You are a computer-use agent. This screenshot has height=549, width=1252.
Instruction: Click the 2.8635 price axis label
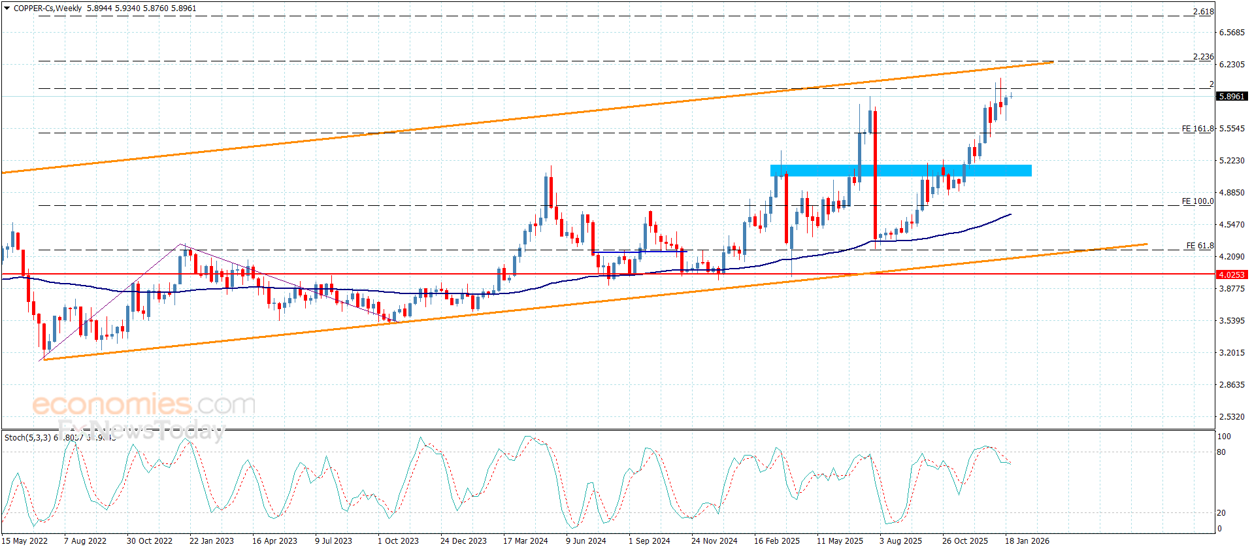[1232, 385]
